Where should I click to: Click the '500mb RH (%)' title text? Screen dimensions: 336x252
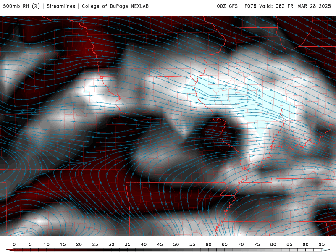click(21, 6)
